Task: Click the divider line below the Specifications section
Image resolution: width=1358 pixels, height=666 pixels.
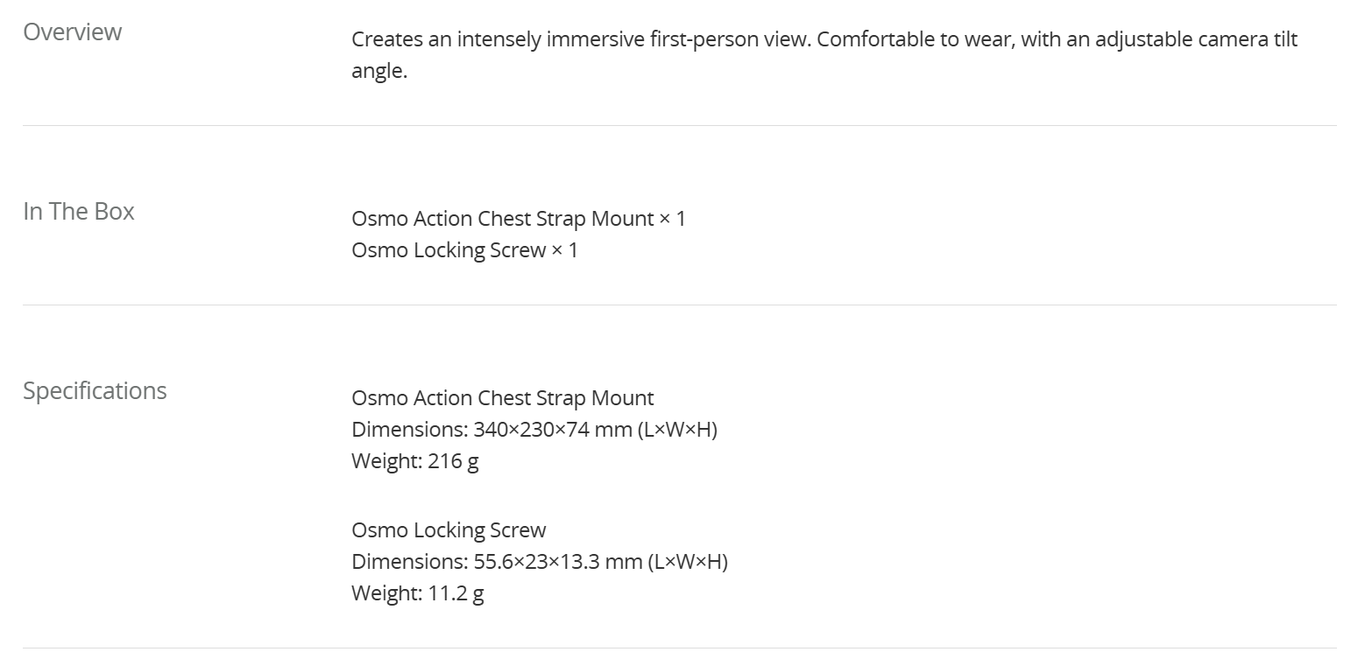Action: (679, 648)
